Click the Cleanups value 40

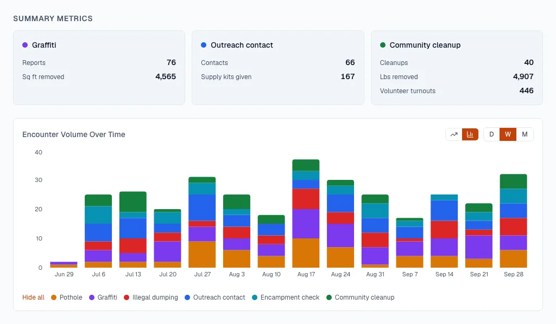point(529,63)
